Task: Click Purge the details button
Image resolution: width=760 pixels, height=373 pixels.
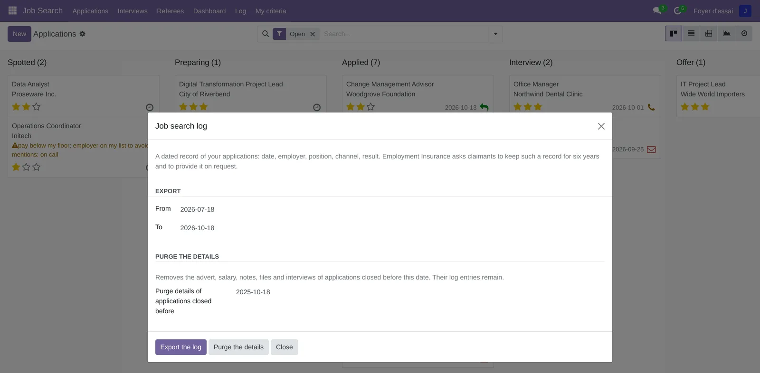Action: tap(238, 347)
